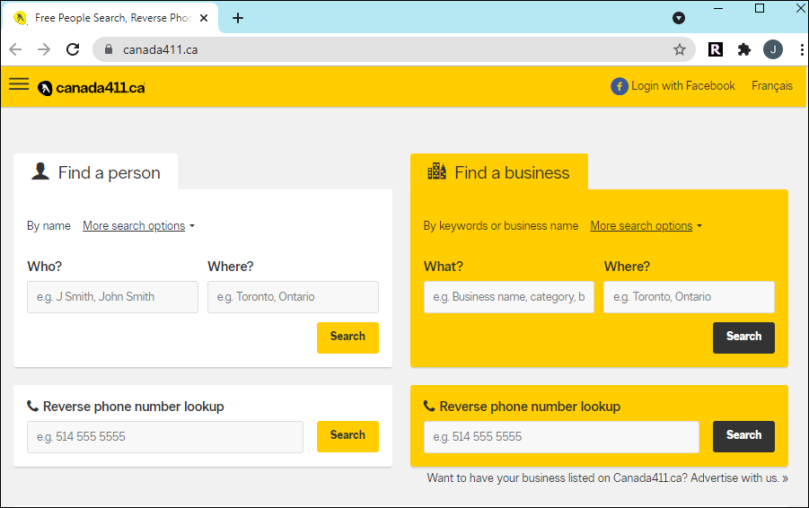
Task: Select the Find a business tab
Action: pyautogui.click(x=499, y=172)
